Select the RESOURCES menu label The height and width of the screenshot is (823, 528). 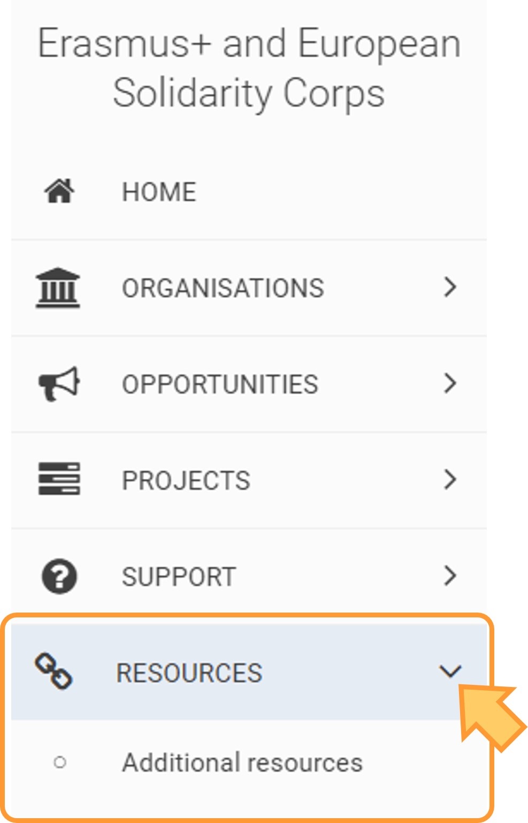(189, 673)
